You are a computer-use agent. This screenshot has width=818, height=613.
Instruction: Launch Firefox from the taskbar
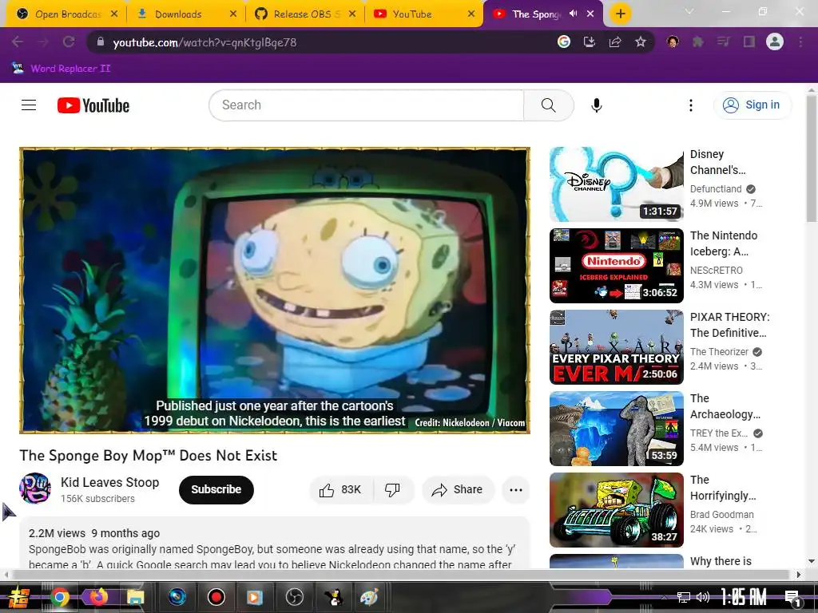tap(97, 597)
